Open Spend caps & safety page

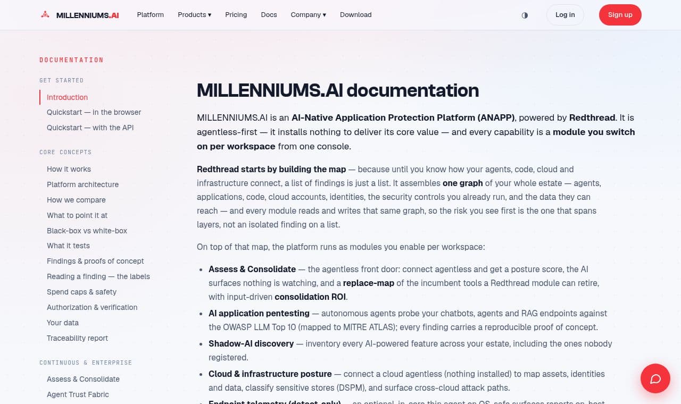pyautogui.click(x=81, y=292)
